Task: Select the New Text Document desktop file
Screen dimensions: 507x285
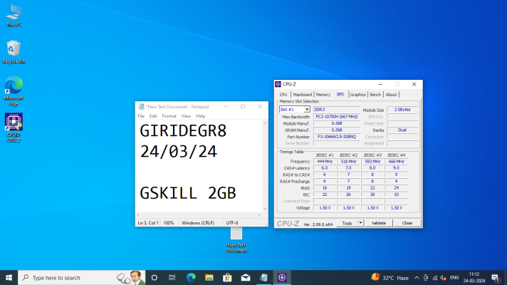Action: click(x=236, y=240)
